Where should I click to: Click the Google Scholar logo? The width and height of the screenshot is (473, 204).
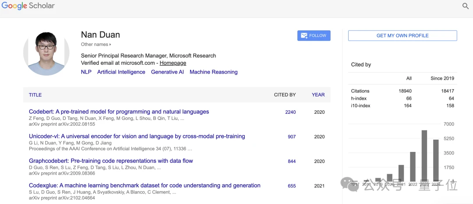(x=28, y=6)
